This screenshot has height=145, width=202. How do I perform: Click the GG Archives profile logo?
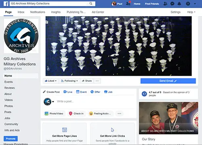click(21, 36)
